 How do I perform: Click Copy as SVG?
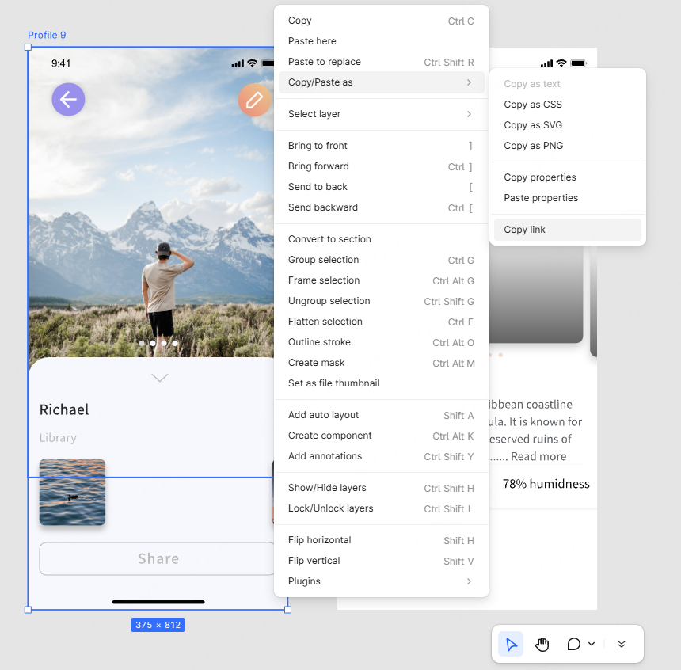click(x=533, y=125)
